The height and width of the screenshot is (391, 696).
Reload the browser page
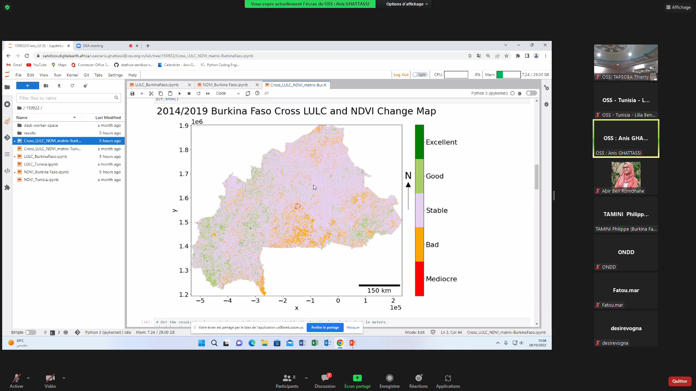point(26,56)
